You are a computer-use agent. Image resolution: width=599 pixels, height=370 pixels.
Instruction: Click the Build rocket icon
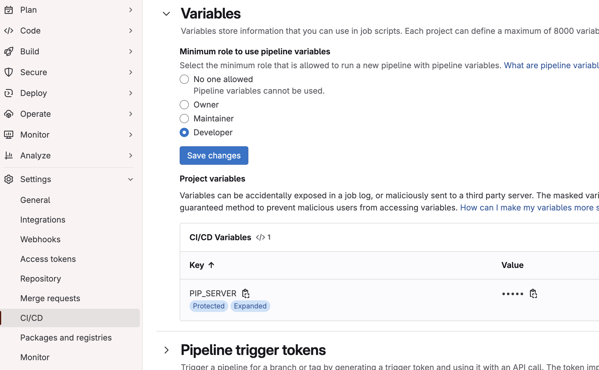(9, 51)
